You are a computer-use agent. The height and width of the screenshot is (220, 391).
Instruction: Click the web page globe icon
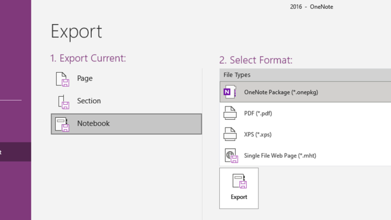pyautogui.click(x=231, y=155)
